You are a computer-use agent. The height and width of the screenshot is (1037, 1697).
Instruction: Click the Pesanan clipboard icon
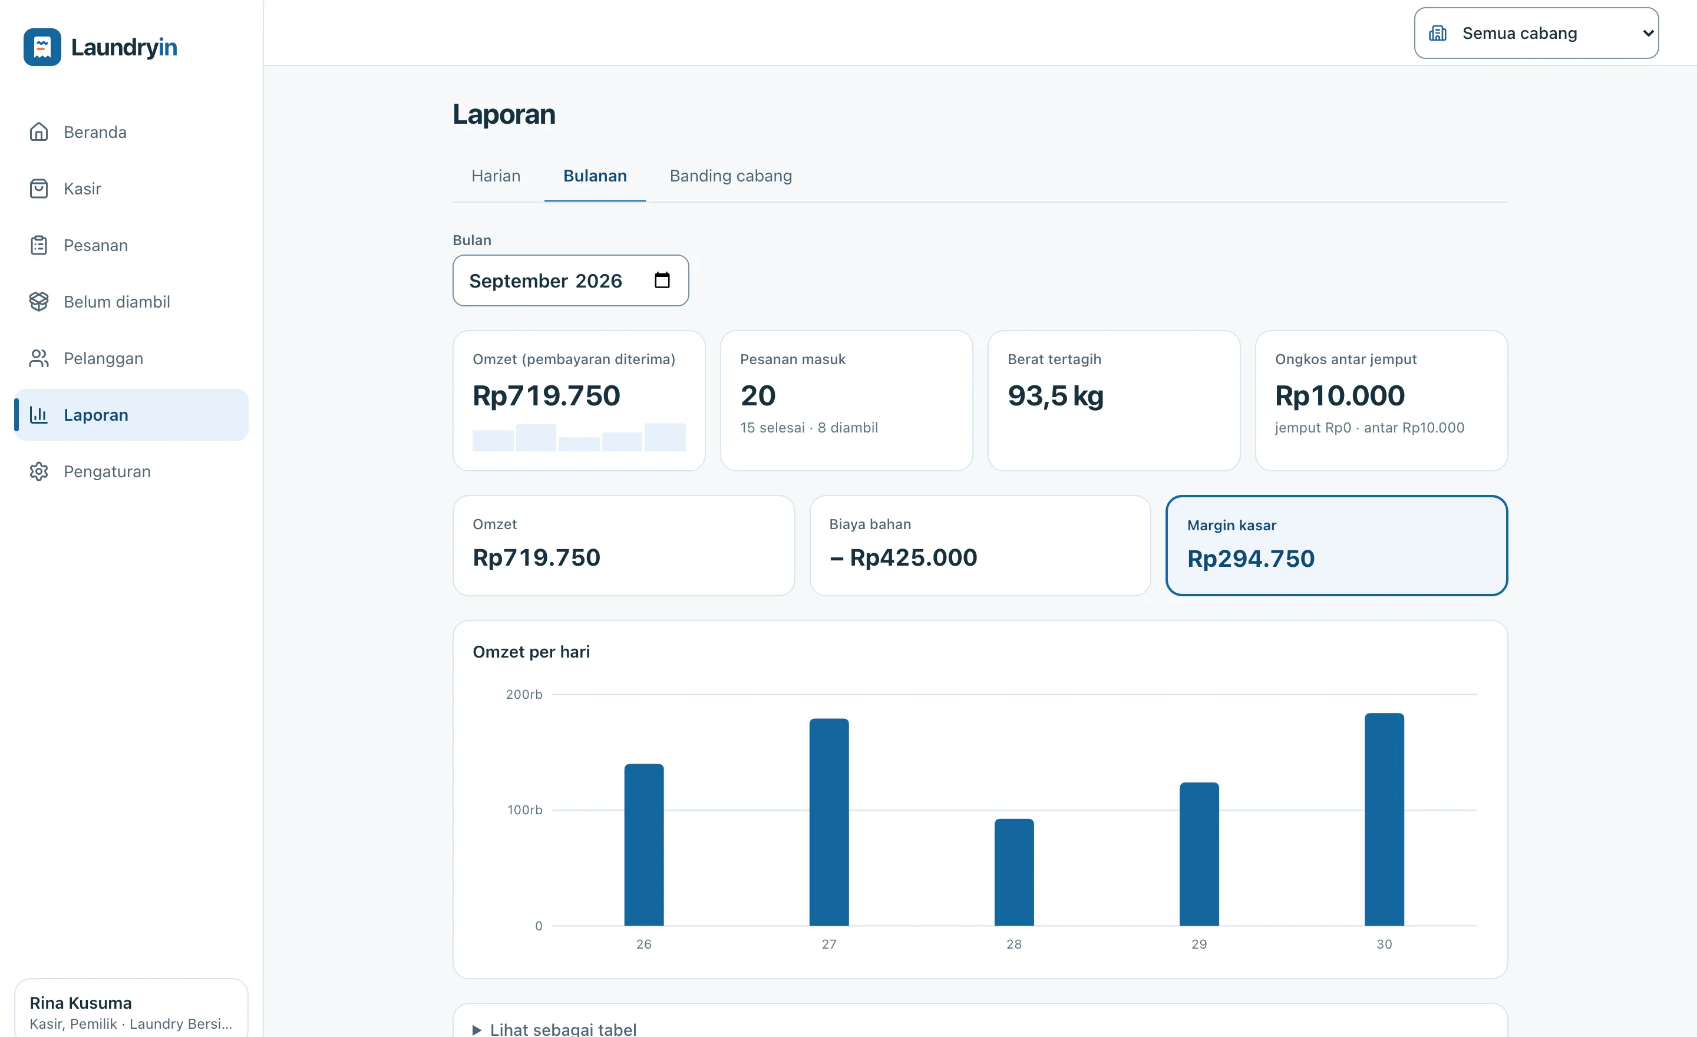(x=38, y=245)
